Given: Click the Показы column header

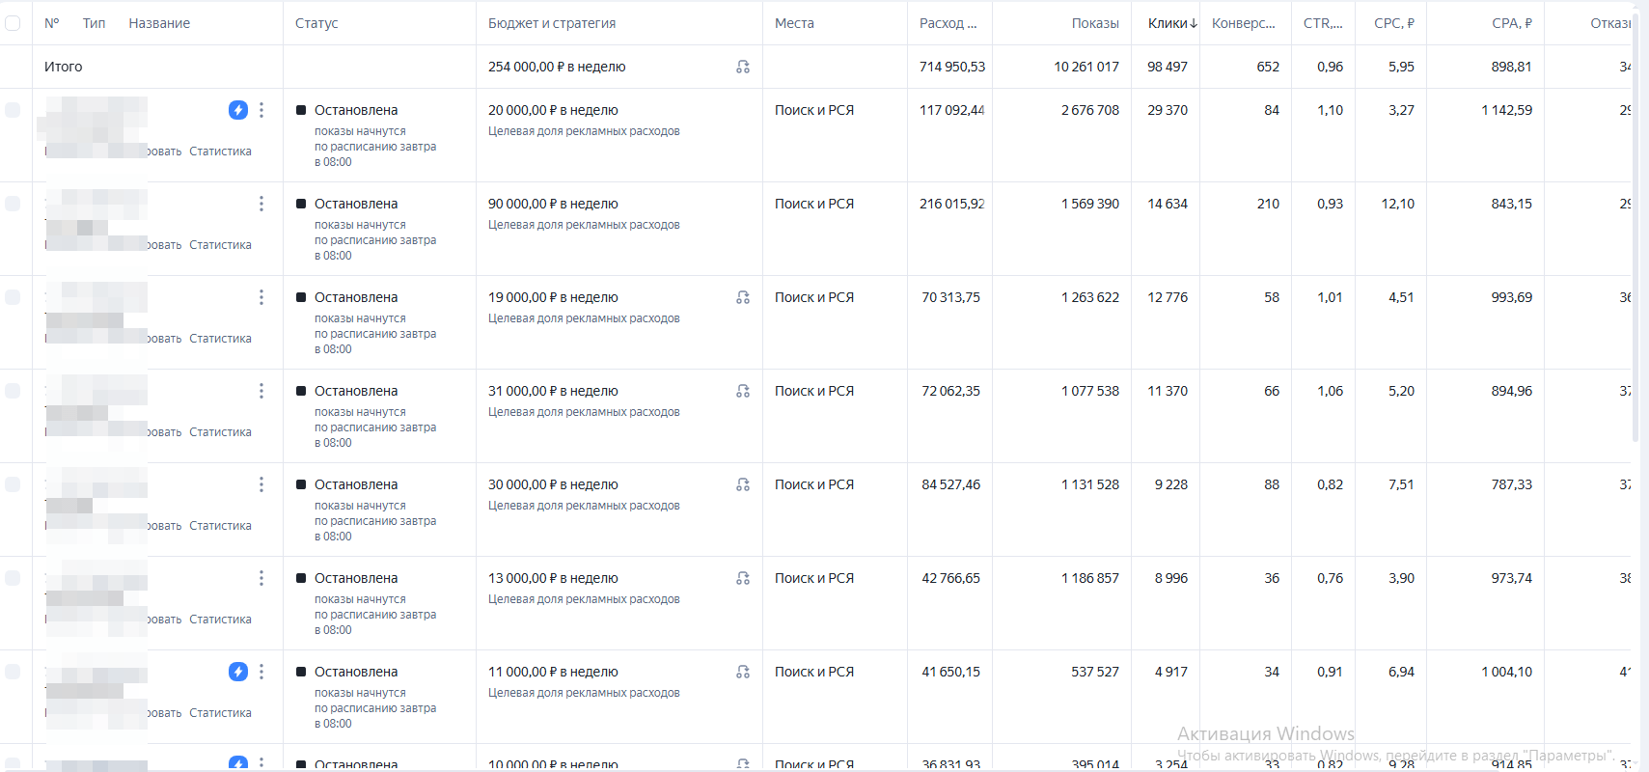Looking at the screenshot, I should point(1095,23).
